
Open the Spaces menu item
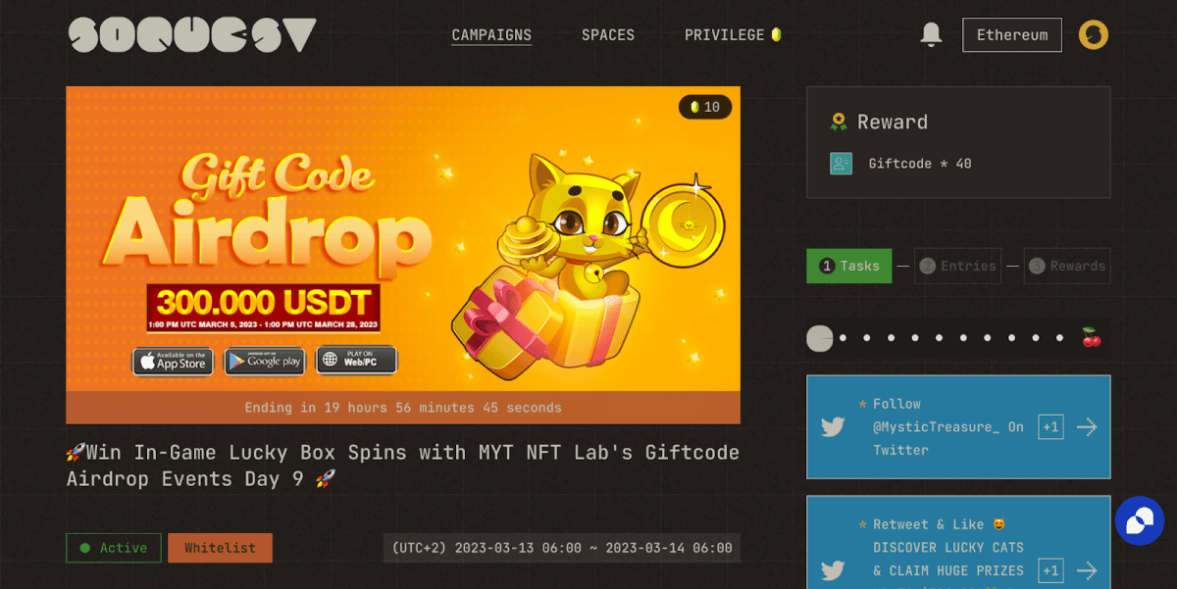pos(608,34)
